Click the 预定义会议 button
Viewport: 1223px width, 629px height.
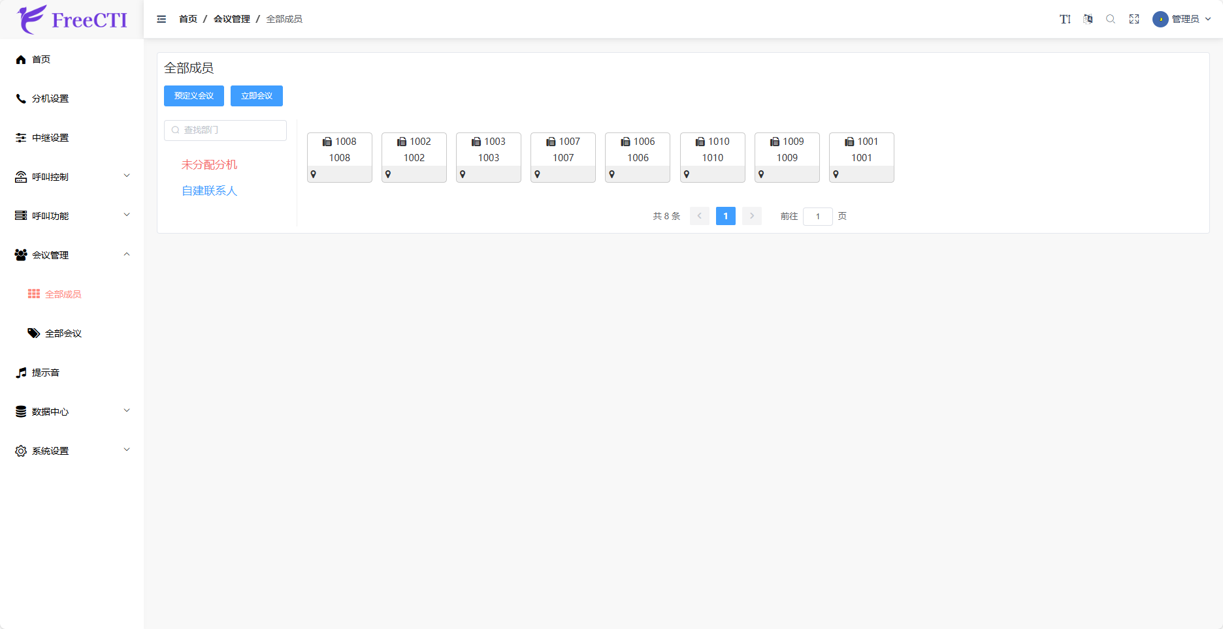click(x=194, y=96)
